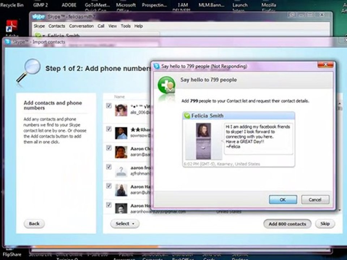The height and width of the screenshot is (260, 347).
Task: Click Add 800 contacts button
Action: coord(287,224)
